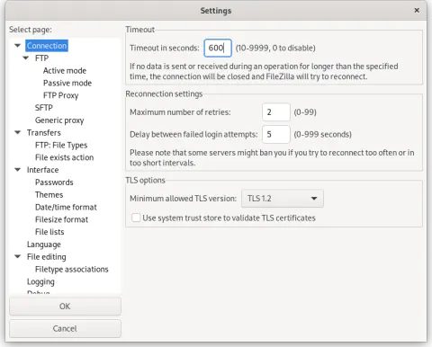Select the Transfers page

point(44,133)
